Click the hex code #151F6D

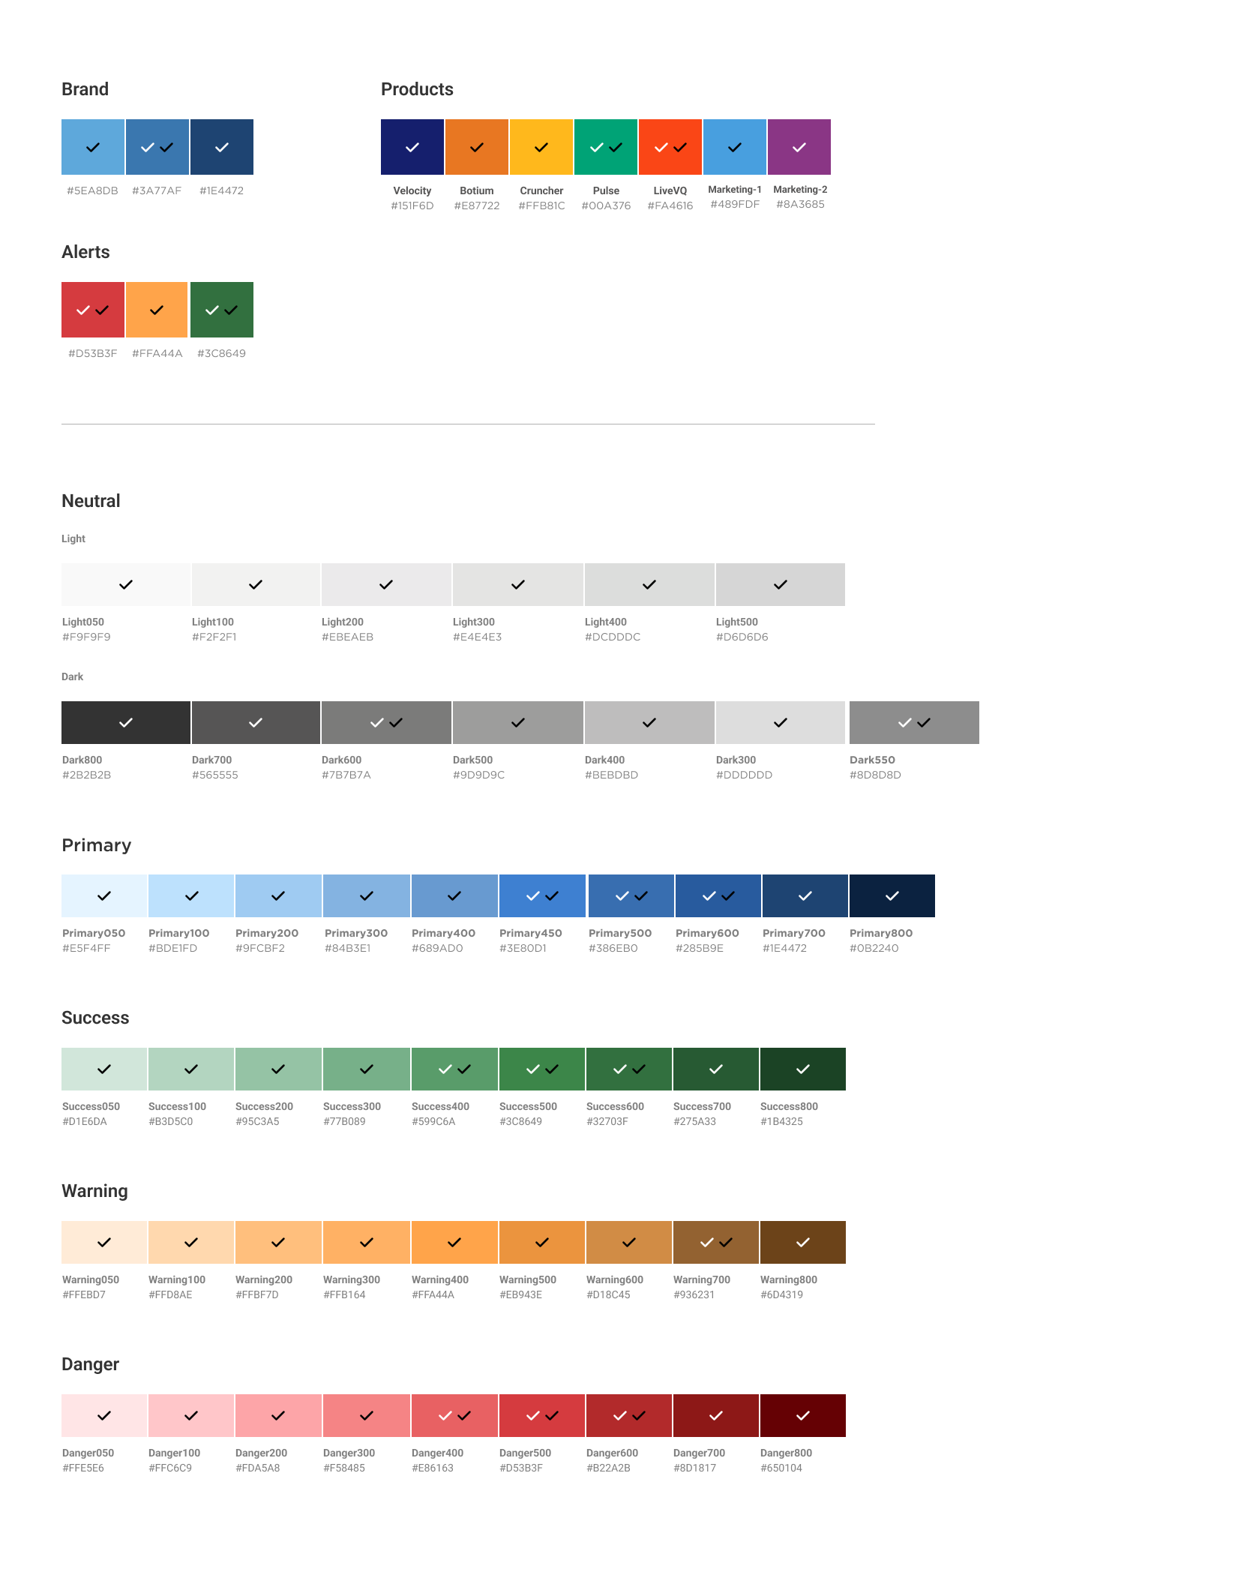point(412,205)
